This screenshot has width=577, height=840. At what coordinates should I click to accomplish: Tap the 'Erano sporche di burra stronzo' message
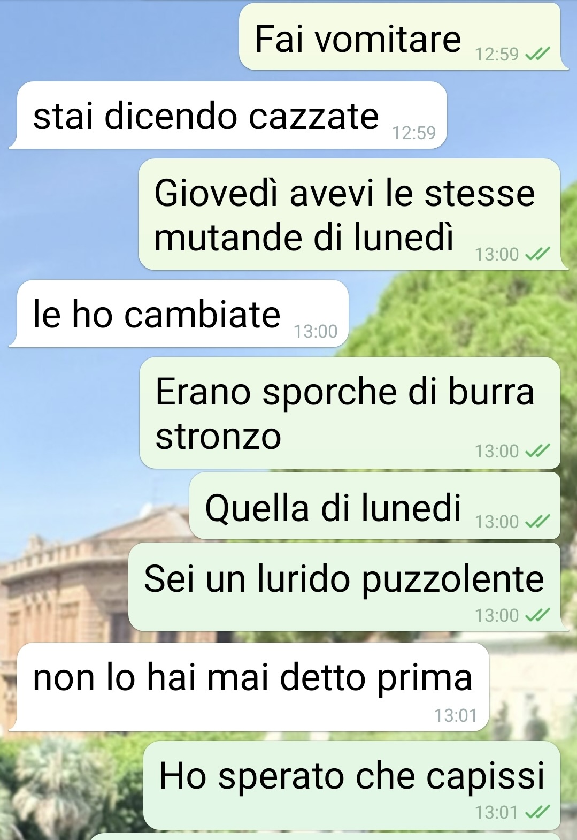click(350, 413)
